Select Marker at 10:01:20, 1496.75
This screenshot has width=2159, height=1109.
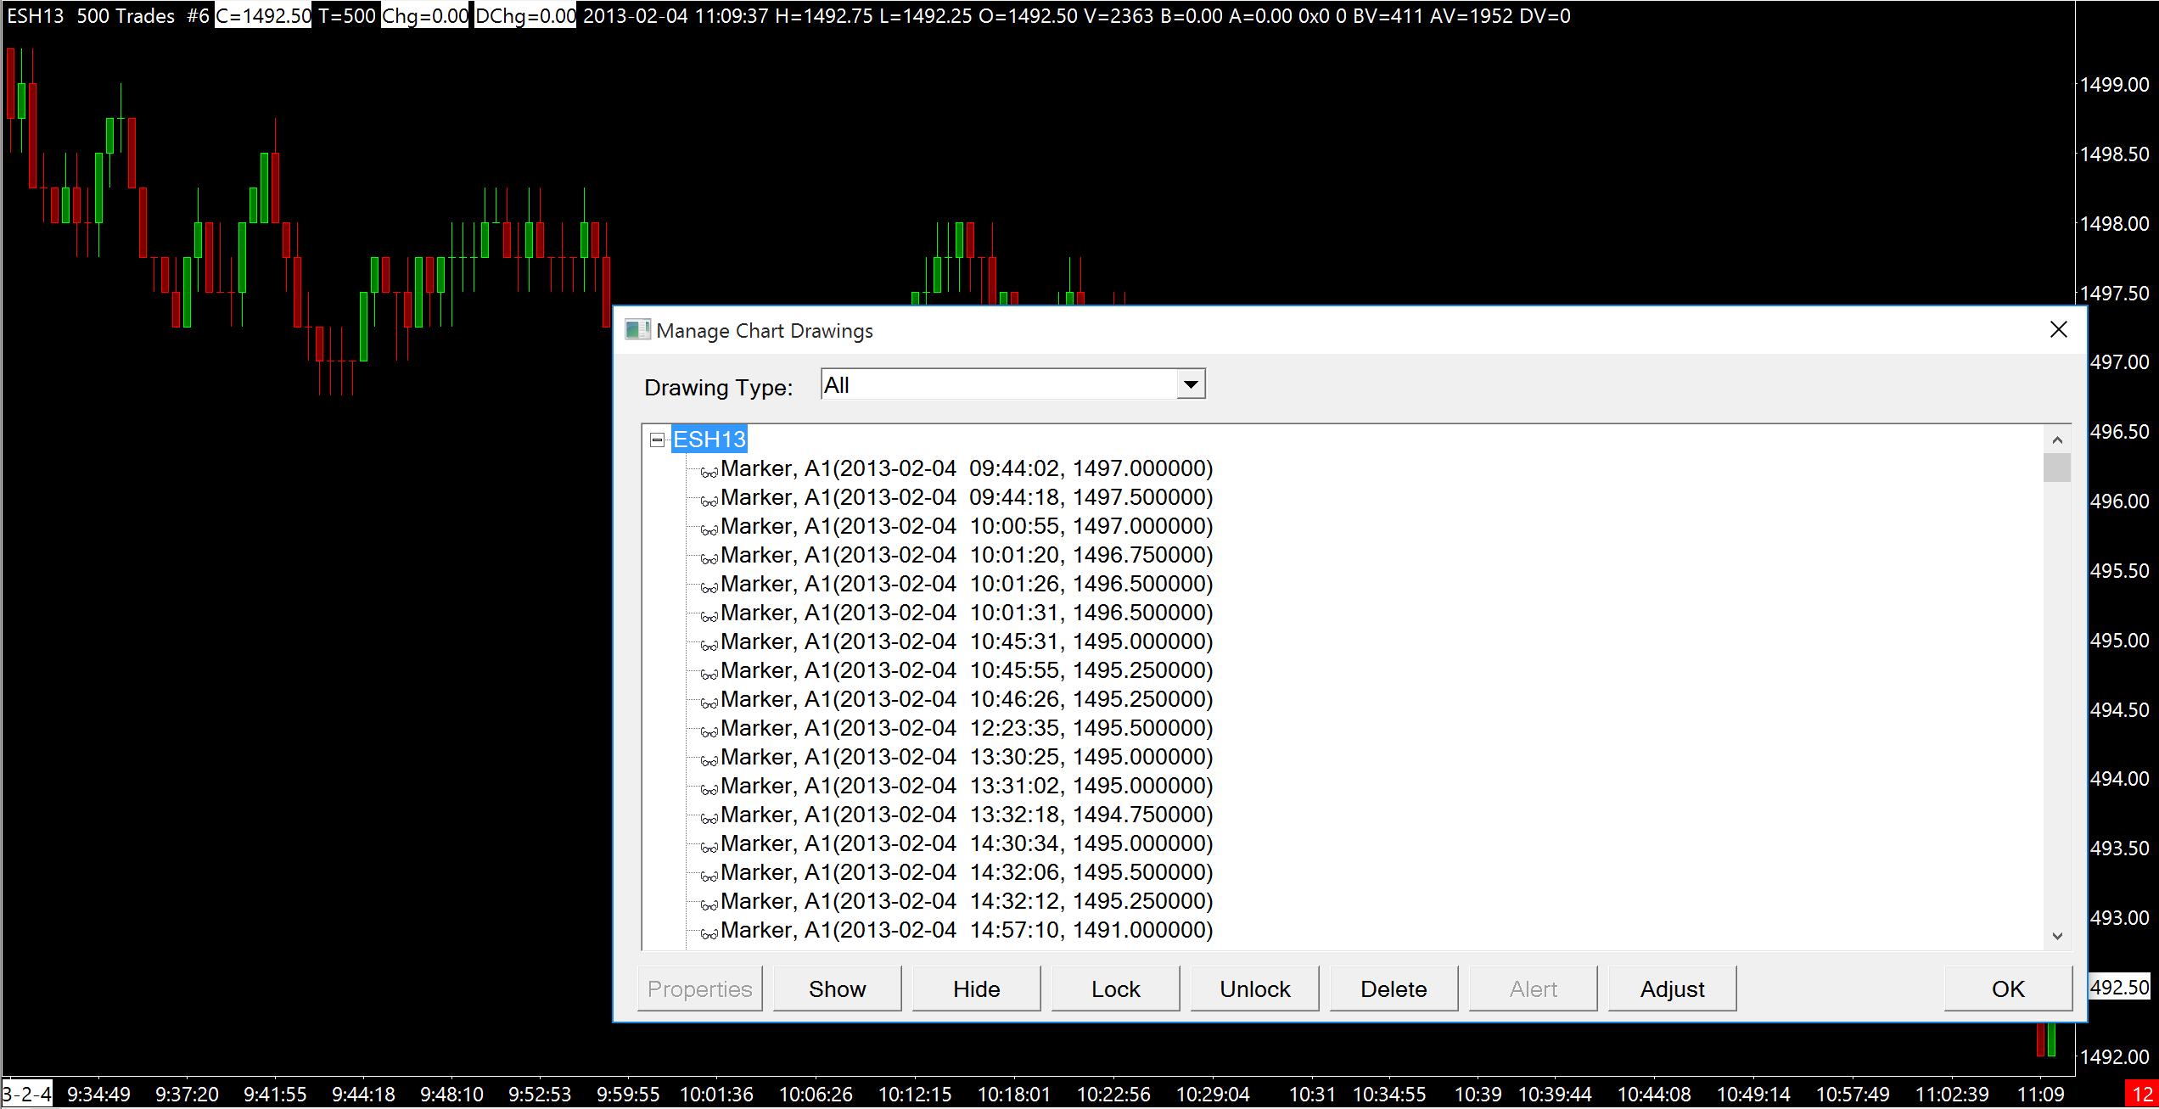click(966, 555)
